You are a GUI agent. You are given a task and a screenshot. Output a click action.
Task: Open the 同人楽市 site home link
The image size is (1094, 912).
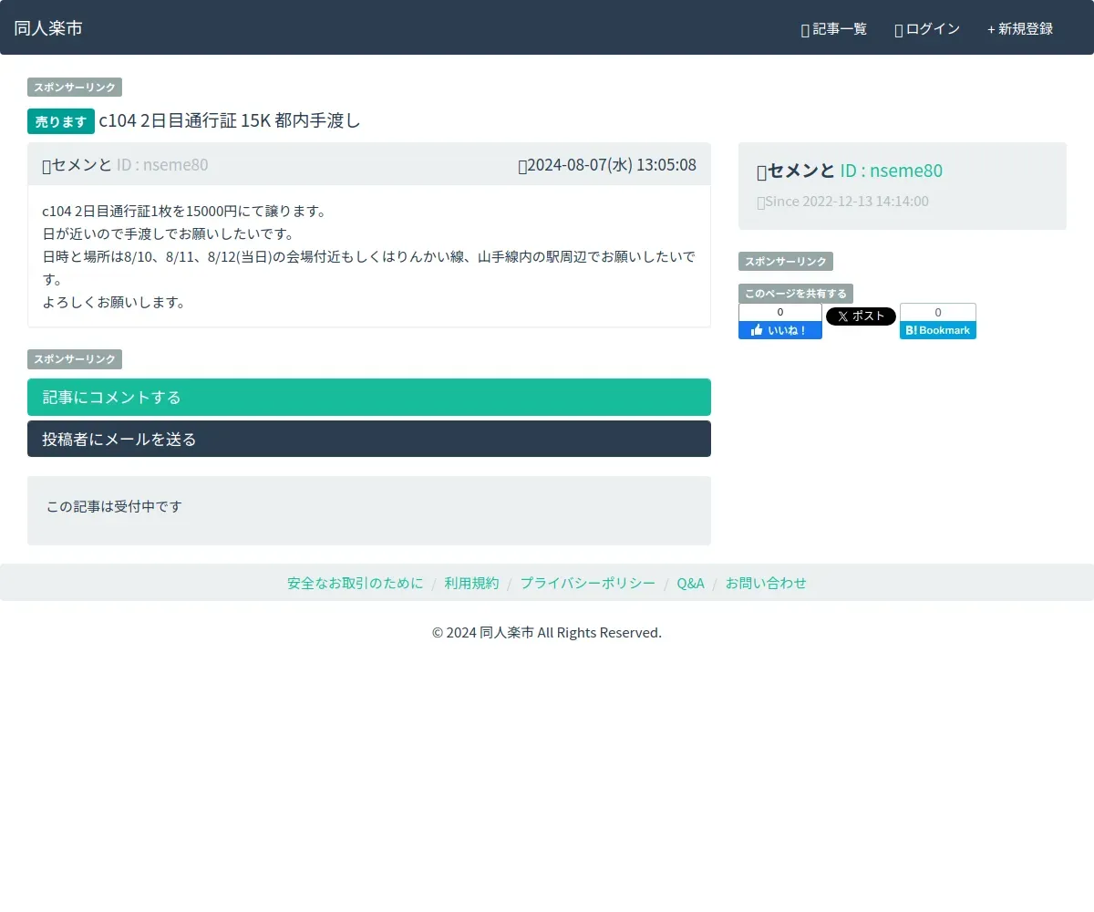click(x=48, y=28)
